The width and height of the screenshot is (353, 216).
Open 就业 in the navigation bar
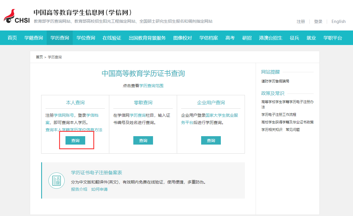(311, 38)
